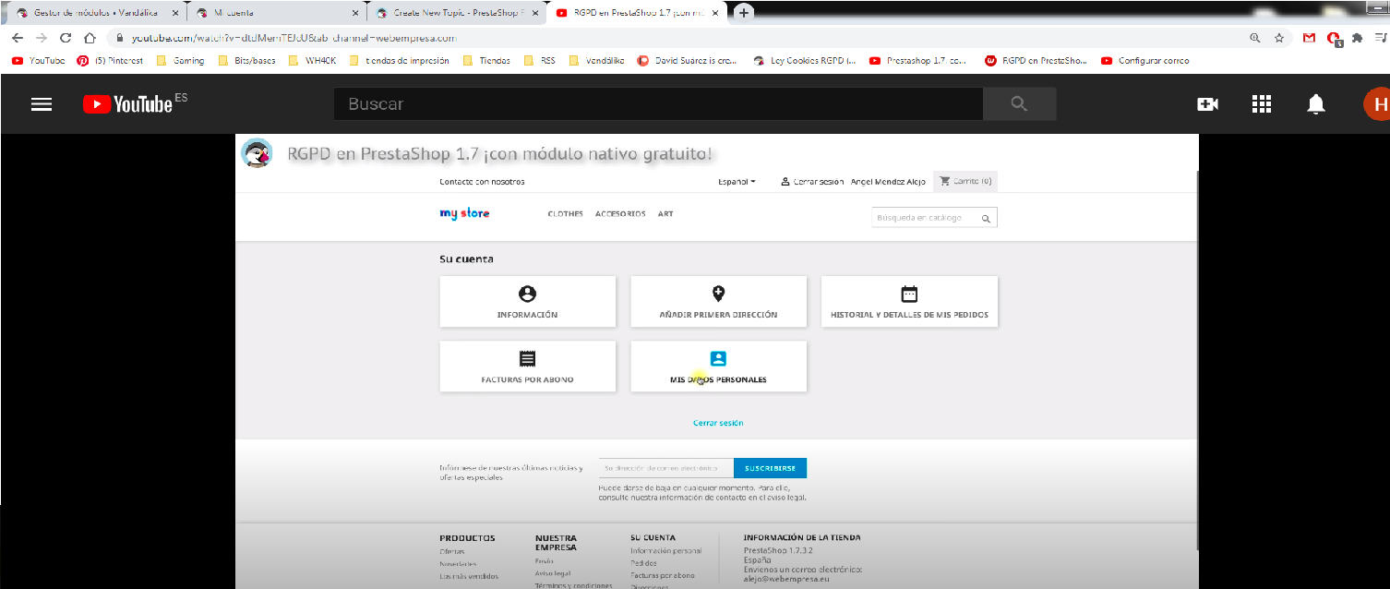Open a new browser tab
The image size is (1390, 589).
click(x=744, y=13)
